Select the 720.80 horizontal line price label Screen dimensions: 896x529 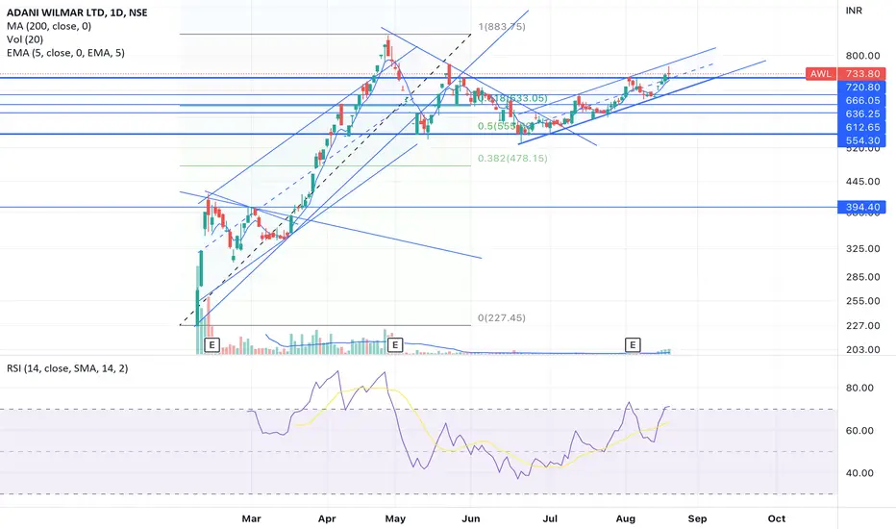(861, 87)
